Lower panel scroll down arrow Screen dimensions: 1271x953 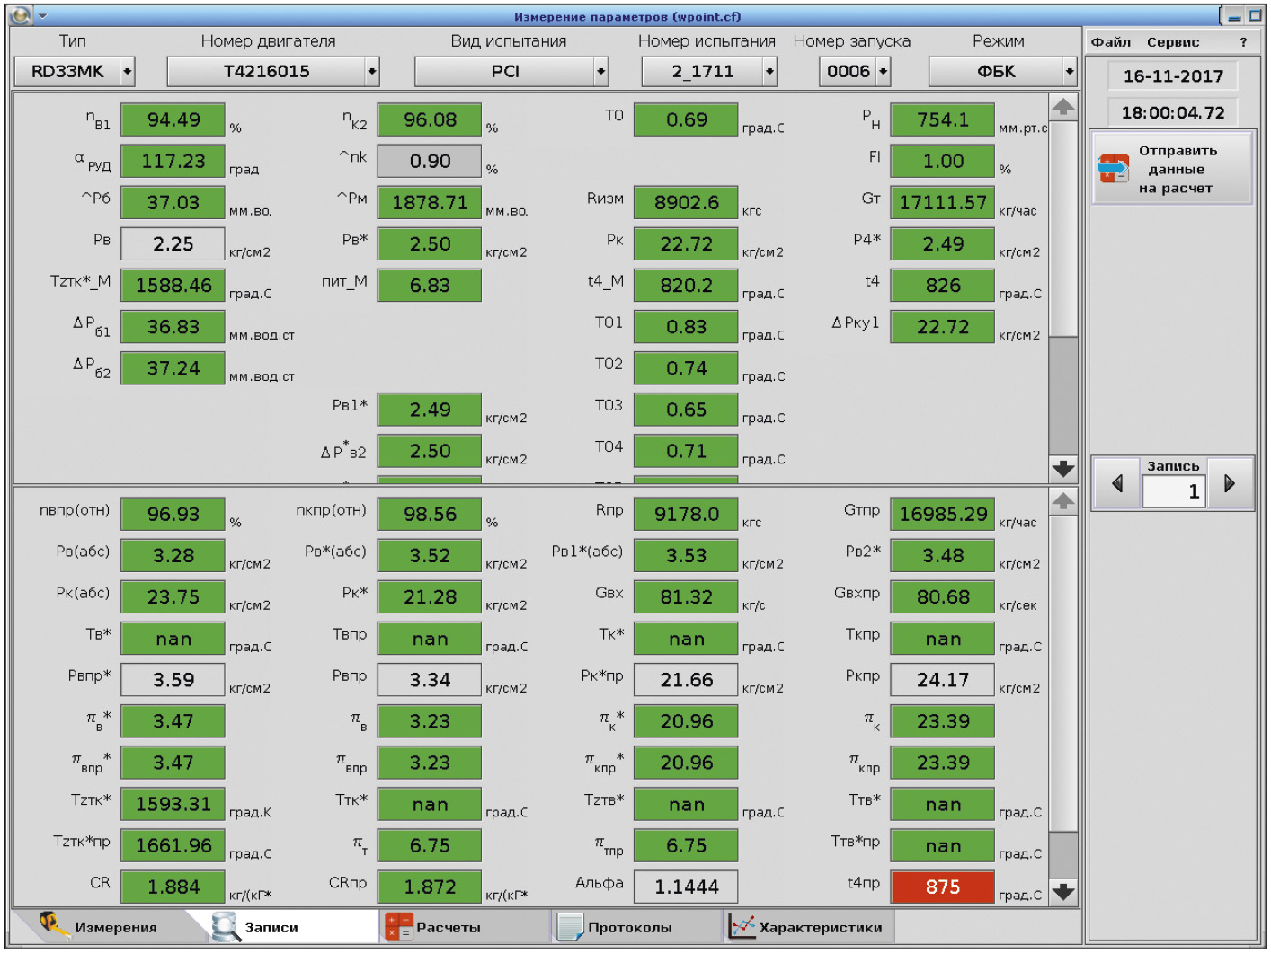tap(1063, 892)
